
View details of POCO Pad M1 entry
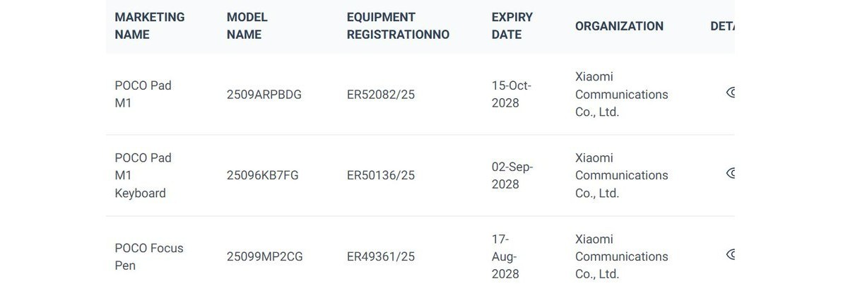731,93
